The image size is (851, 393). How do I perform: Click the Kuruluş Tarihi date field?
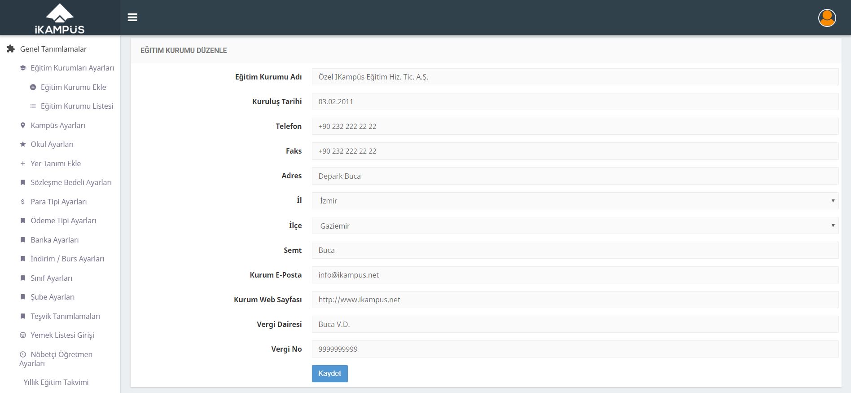pyautogui.click(x=575, y=102)
